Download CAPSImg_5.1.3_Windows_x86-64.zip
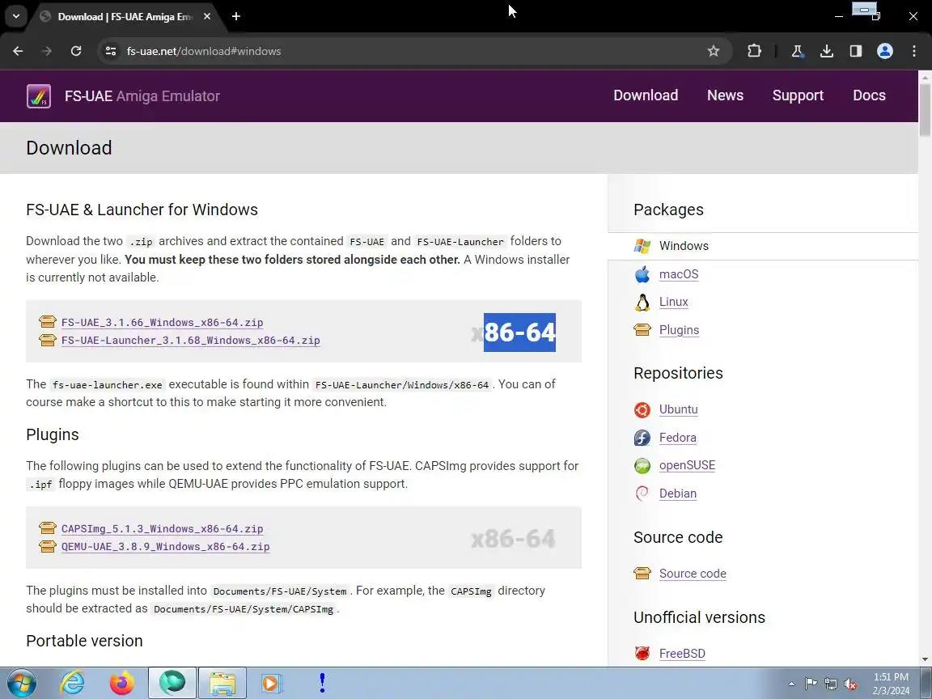The width and height of the screenshot is (932, 699). click(163, 528)
